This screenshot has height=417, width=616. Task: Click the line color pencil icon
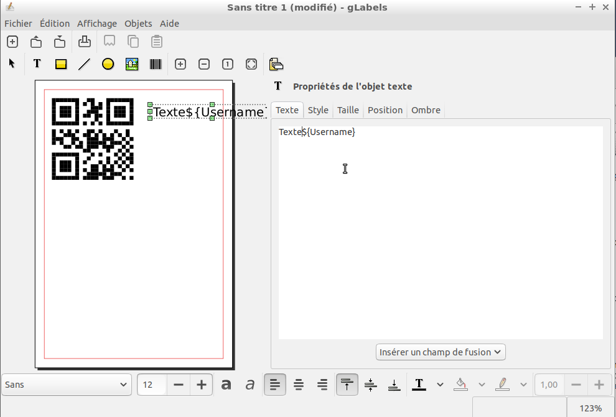click(503, 385)
